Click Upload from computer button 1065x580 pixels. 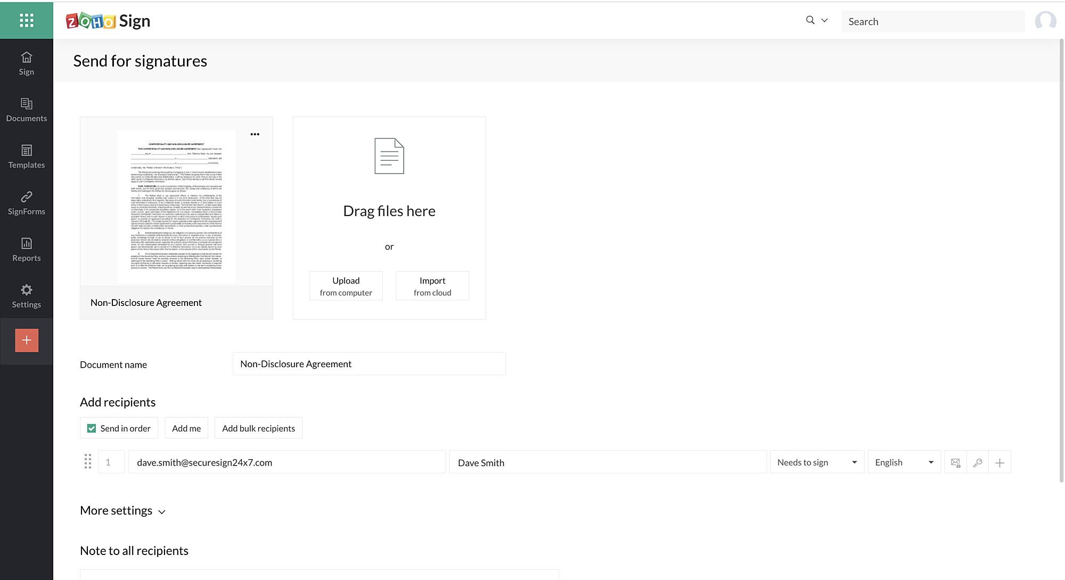346,286
